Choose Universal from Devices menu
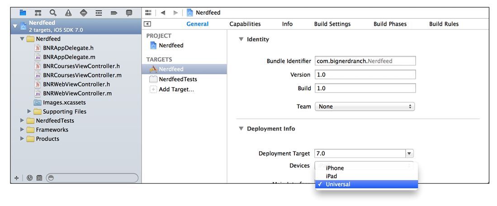The image size is (497, 206). click(x=366, y=184)
